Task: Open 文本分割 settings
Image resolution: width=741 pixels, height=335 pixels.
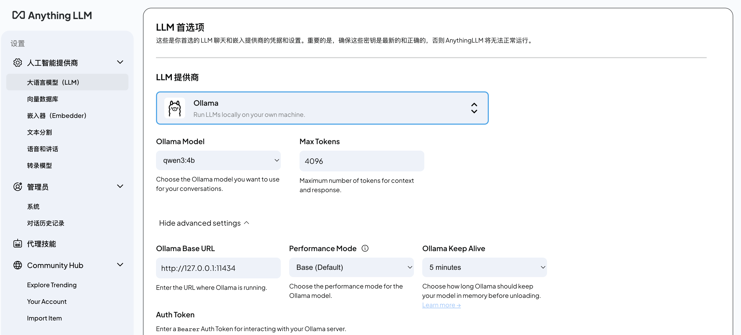Action: 40,132
